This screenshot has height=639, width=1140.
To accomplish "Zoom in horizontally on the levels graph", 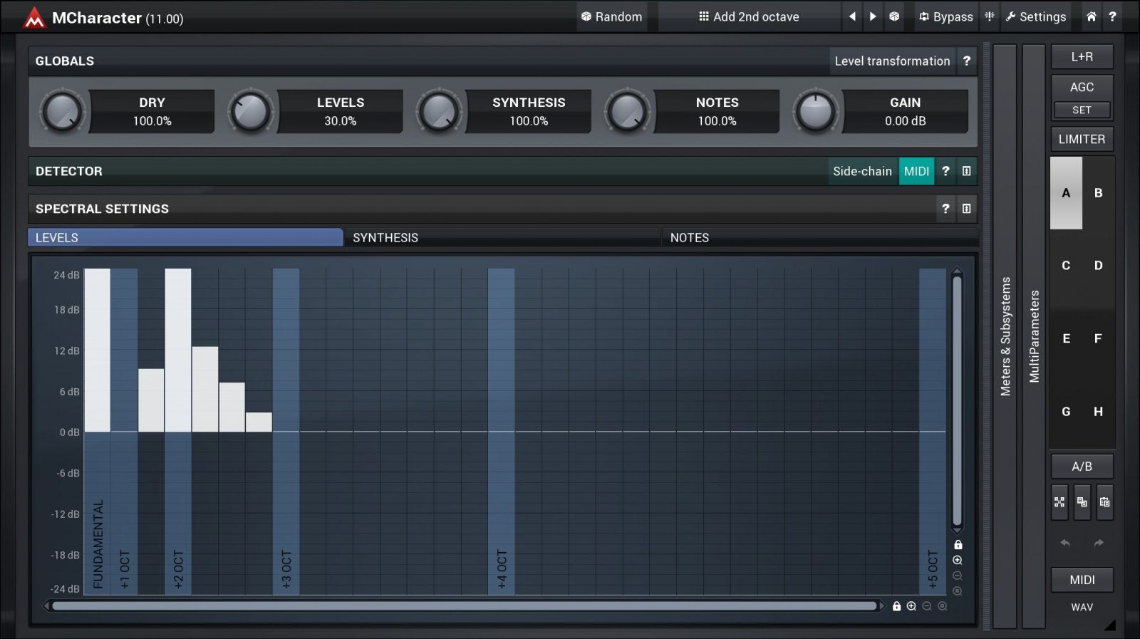I will [x=911, y=606].
